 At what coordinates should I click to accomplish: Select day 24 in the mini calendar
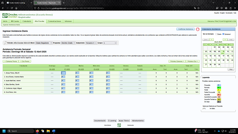[x=223, y=60]
